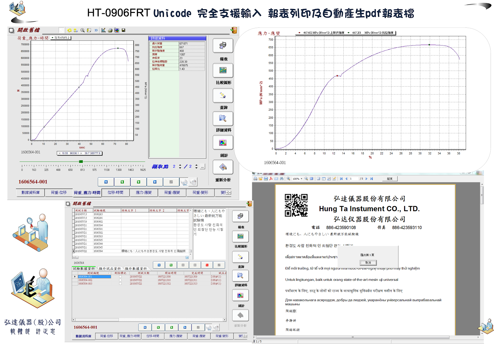Screen dimensions: 494x344
Task: Click the 重新分析 reanalyze button in top window
Action: click(x=223, y=167)
